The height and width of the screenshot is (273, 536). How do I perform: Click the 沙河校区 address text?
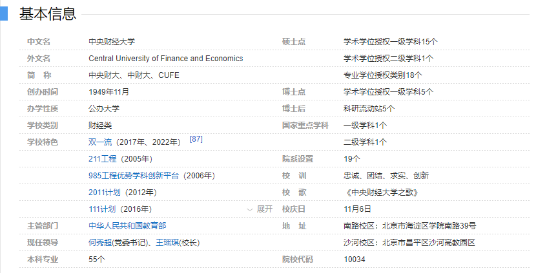coord(409,243)
